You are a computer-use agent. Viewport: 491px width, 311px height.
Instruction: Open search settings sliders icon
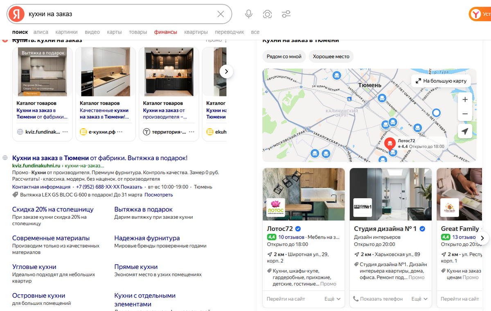286,14
